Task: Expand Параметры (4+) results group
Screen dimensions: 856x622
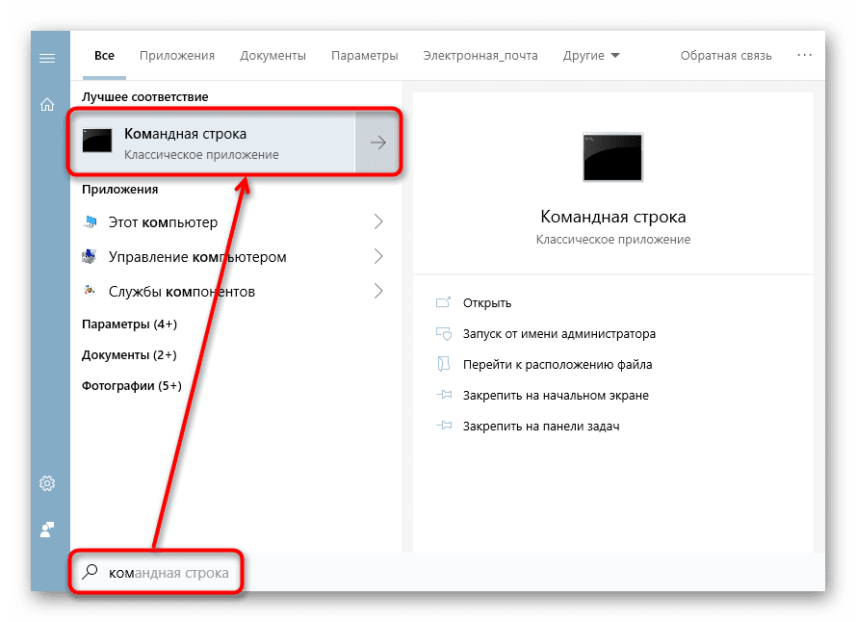Action: coord(129,324)
